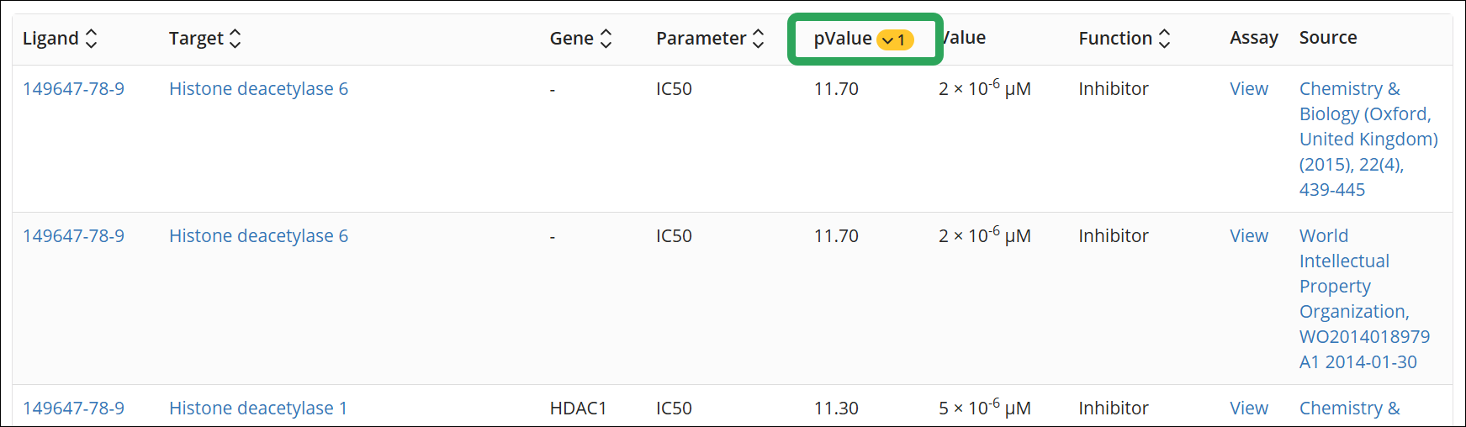Screen dimensions: 1466x427
Task: Open second row 149647-78-9 ligand link
Action: pyautogui.click(x=73, y=236)
